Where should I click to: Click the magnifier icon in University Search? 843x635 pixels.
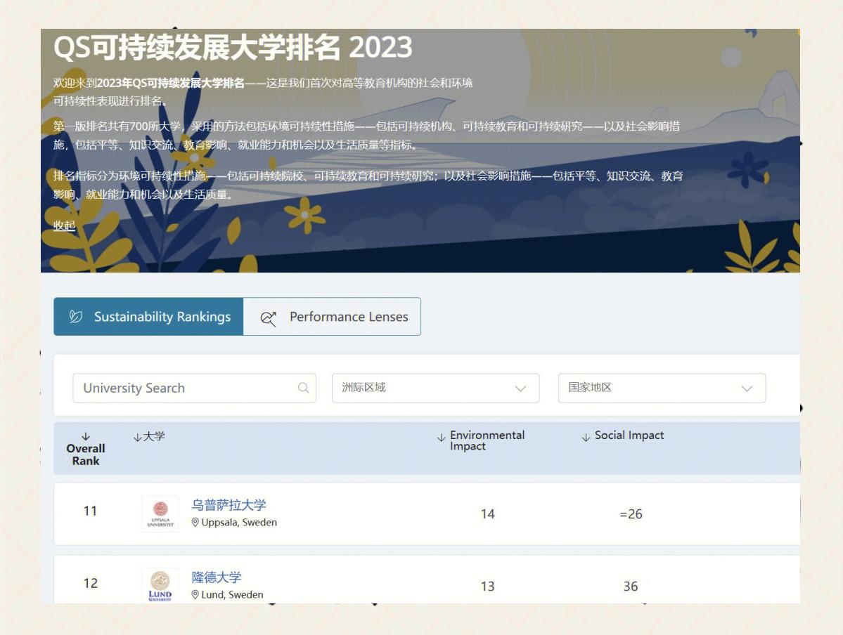pos(302,387)
